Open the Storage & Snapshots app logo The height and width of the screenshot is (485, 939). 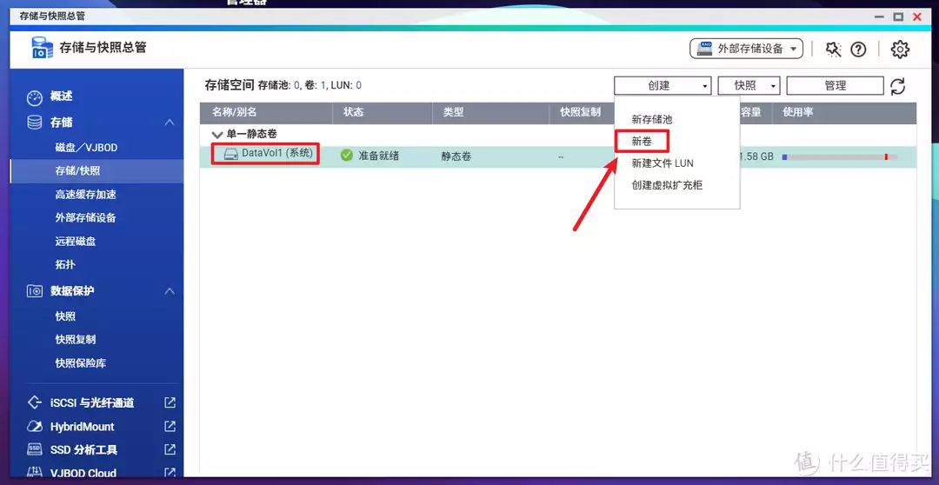(42, 48)
